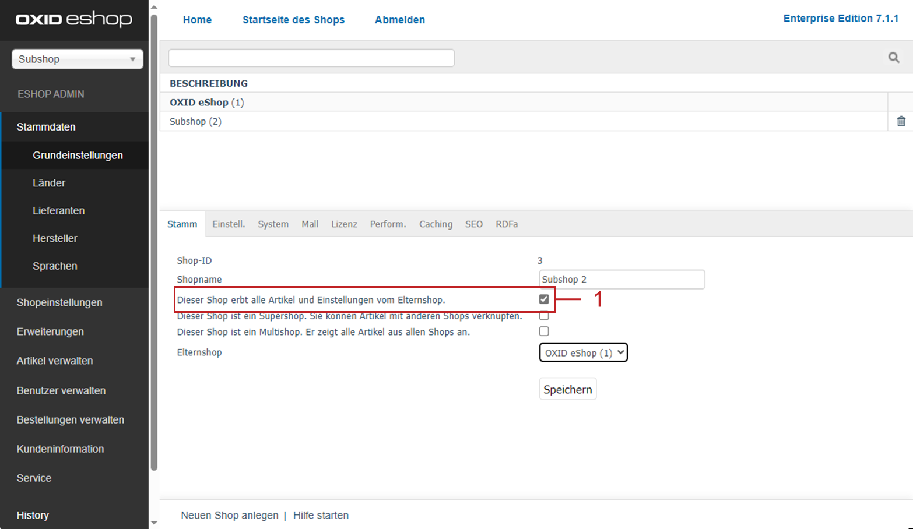Click the Abmelden link
913x529 pixels.
[x=399, y=20]
